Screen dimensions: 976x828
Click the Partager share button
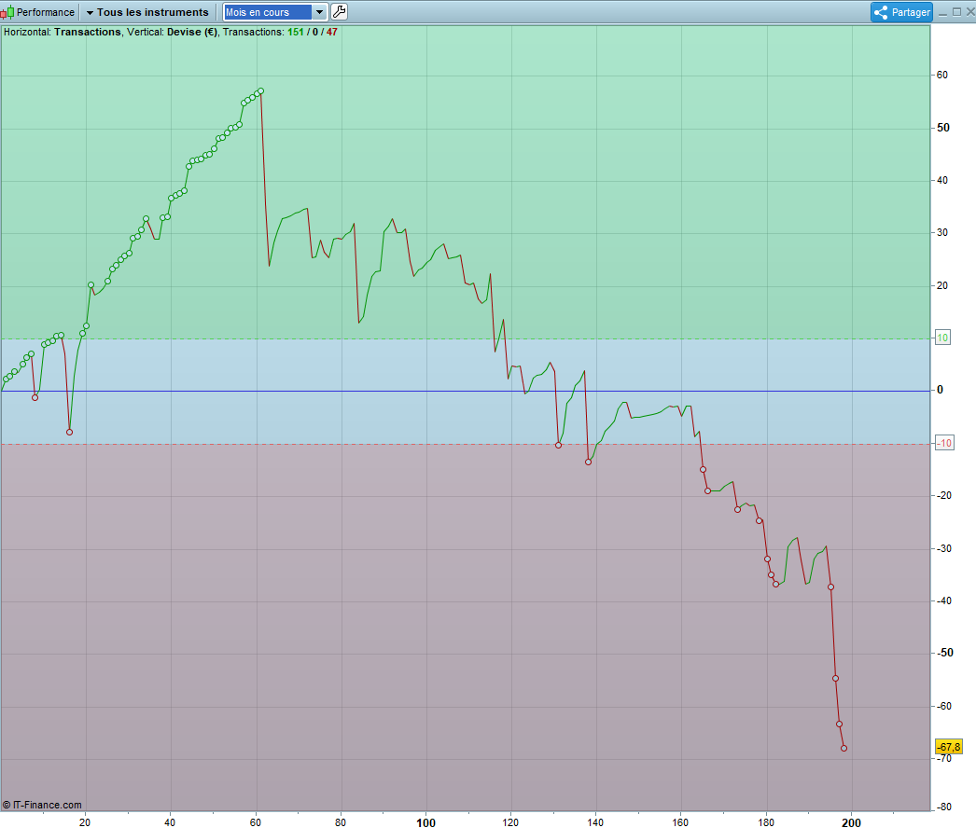(901, 12)
